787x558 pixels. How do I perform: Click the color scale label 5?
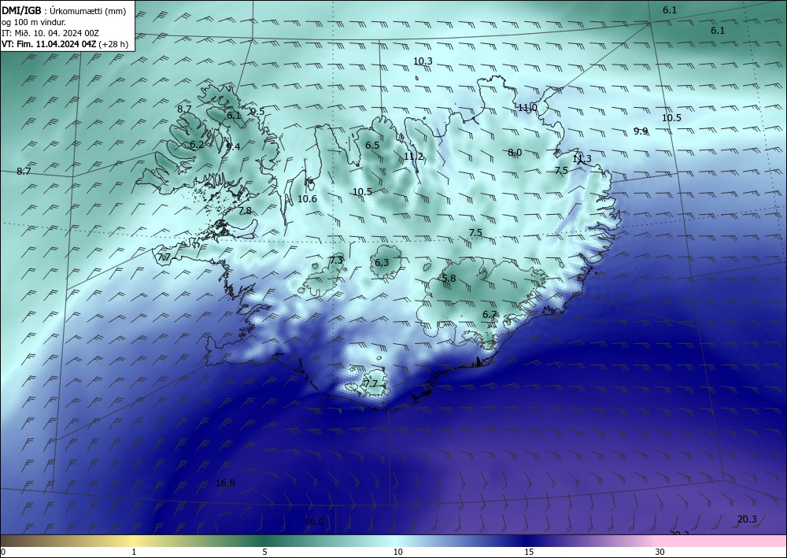click(264, 552)
